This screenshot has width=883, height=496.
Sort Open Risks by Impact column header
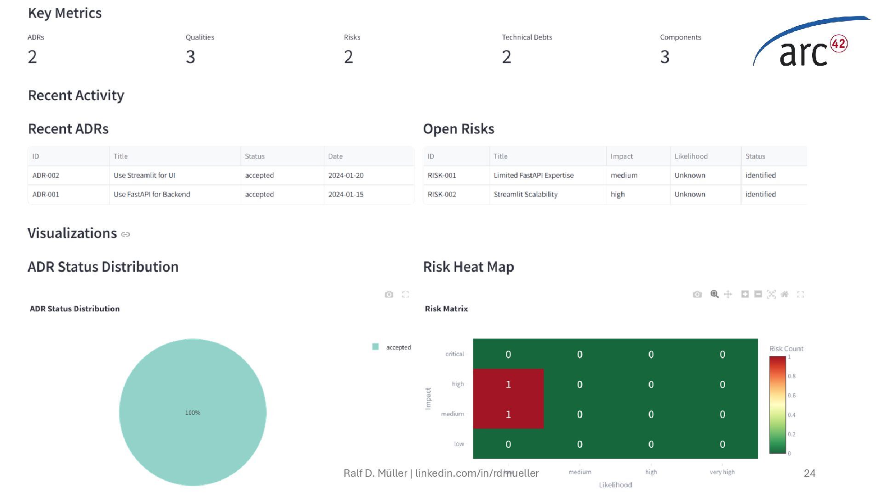click(622, 156)
